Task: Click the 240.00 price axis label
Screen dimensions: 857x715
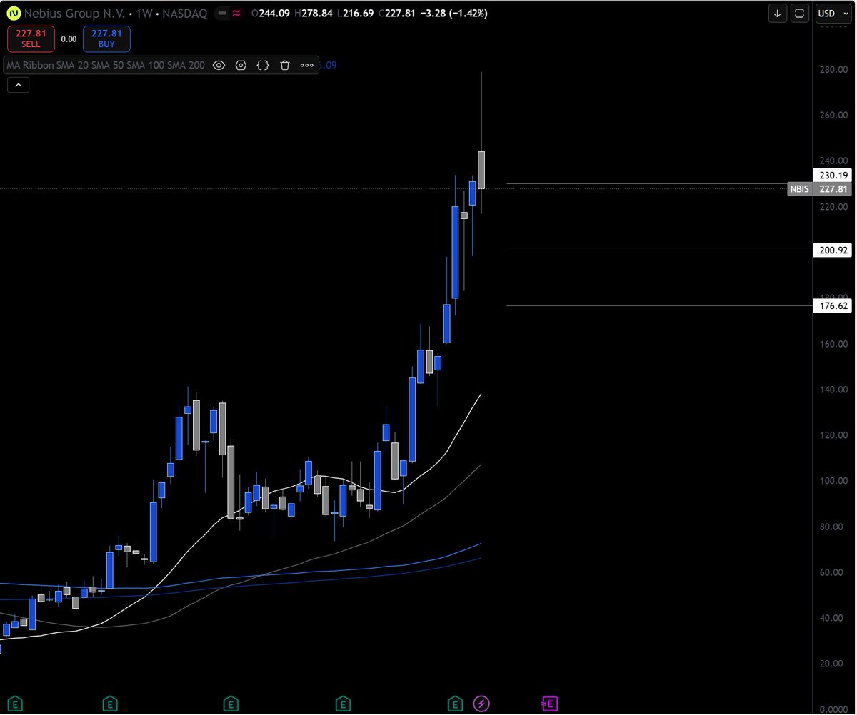Action: [833, 161]
